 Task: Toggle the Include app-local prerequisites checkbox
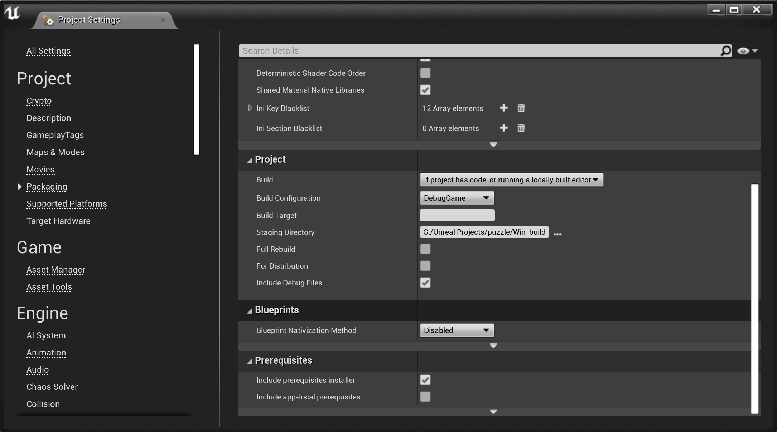point(425,396)
